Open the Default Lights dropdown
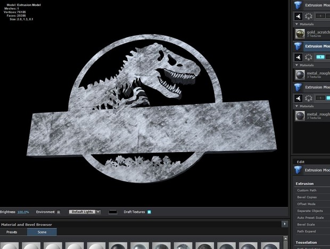 pyautogui.click(x=85, y=212)
